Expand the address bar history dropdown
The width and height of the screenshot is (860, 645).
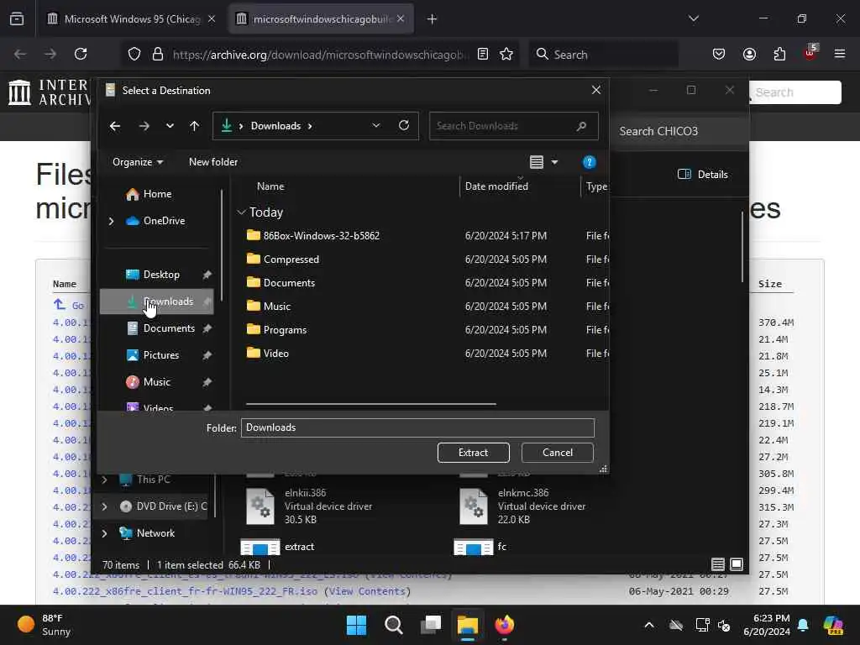coord(376,126)
